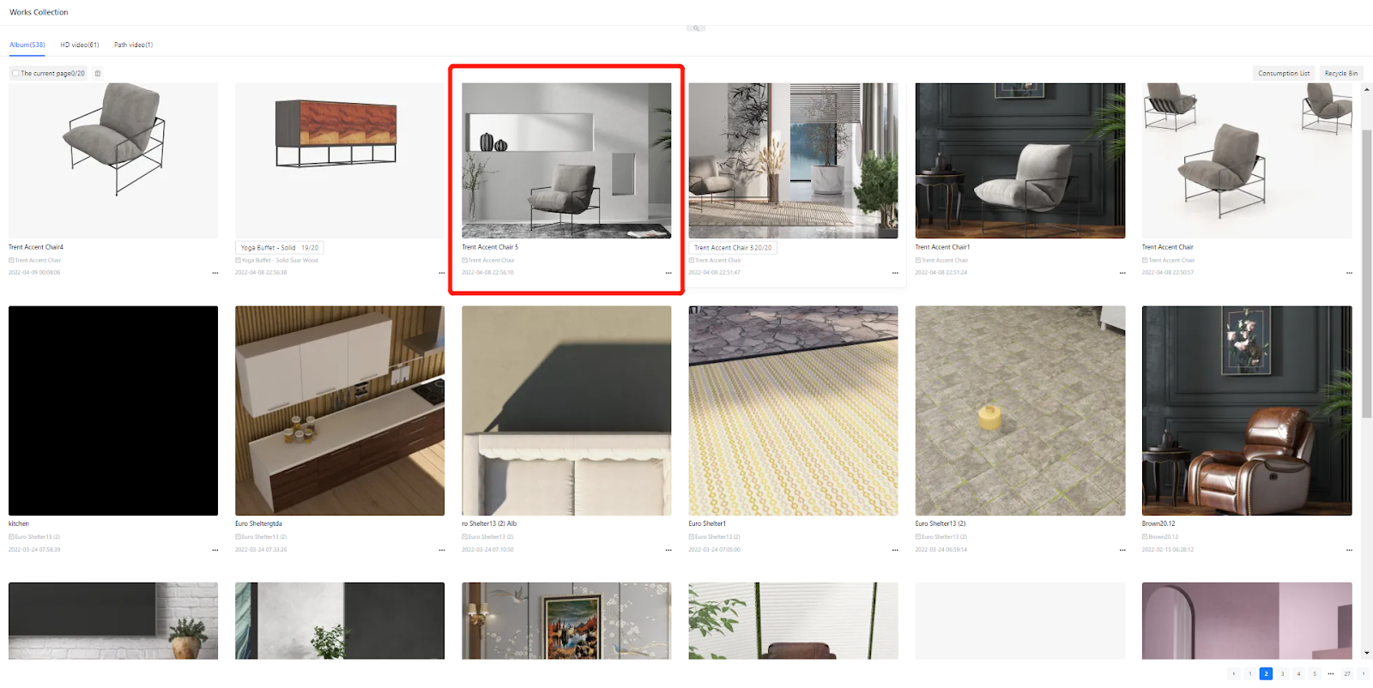1373x688 pixels.
Task: Click the trash delete icon beside page selector
Action: [98, 74]
